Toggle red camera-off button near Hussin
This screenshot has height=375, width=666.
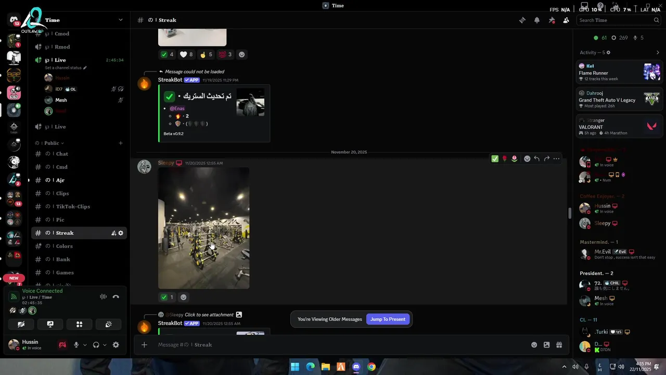tap(62, 345)
